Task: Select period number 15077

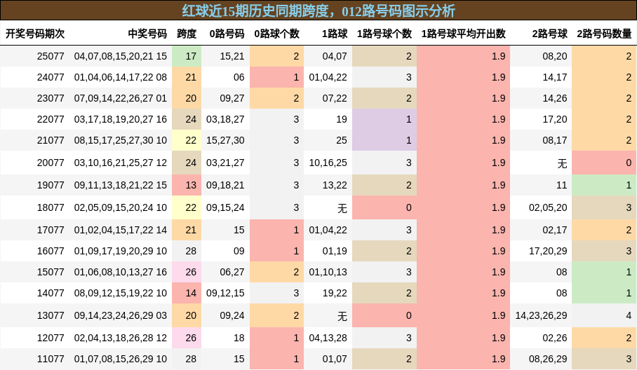Action: pos(51,272)
